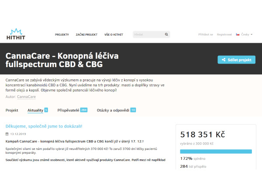This screenshot has height=196, width=262.
Task: Click the search magnifier icon
Action: [166, 34]
